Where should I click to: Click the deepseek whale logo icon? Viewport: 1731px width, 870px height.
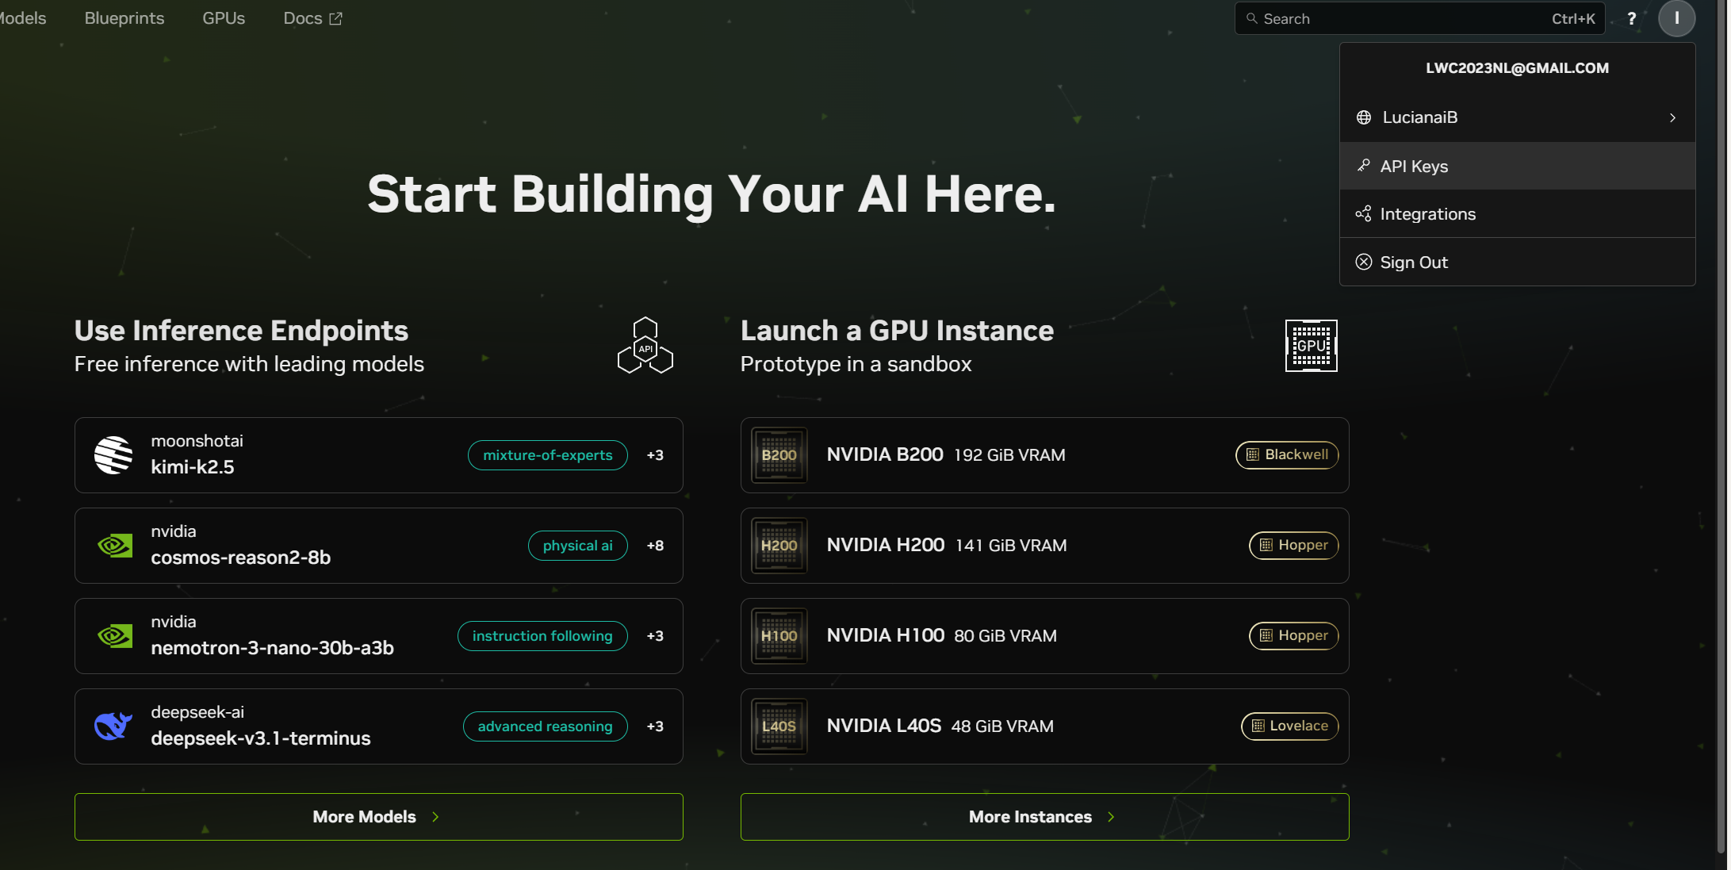(x=113, y=726)
